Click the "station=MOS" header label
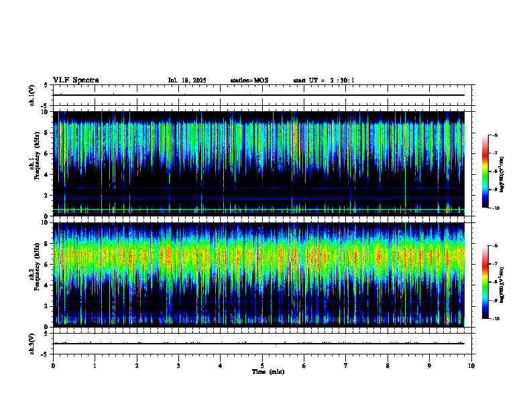 click(x=249, y=80)
